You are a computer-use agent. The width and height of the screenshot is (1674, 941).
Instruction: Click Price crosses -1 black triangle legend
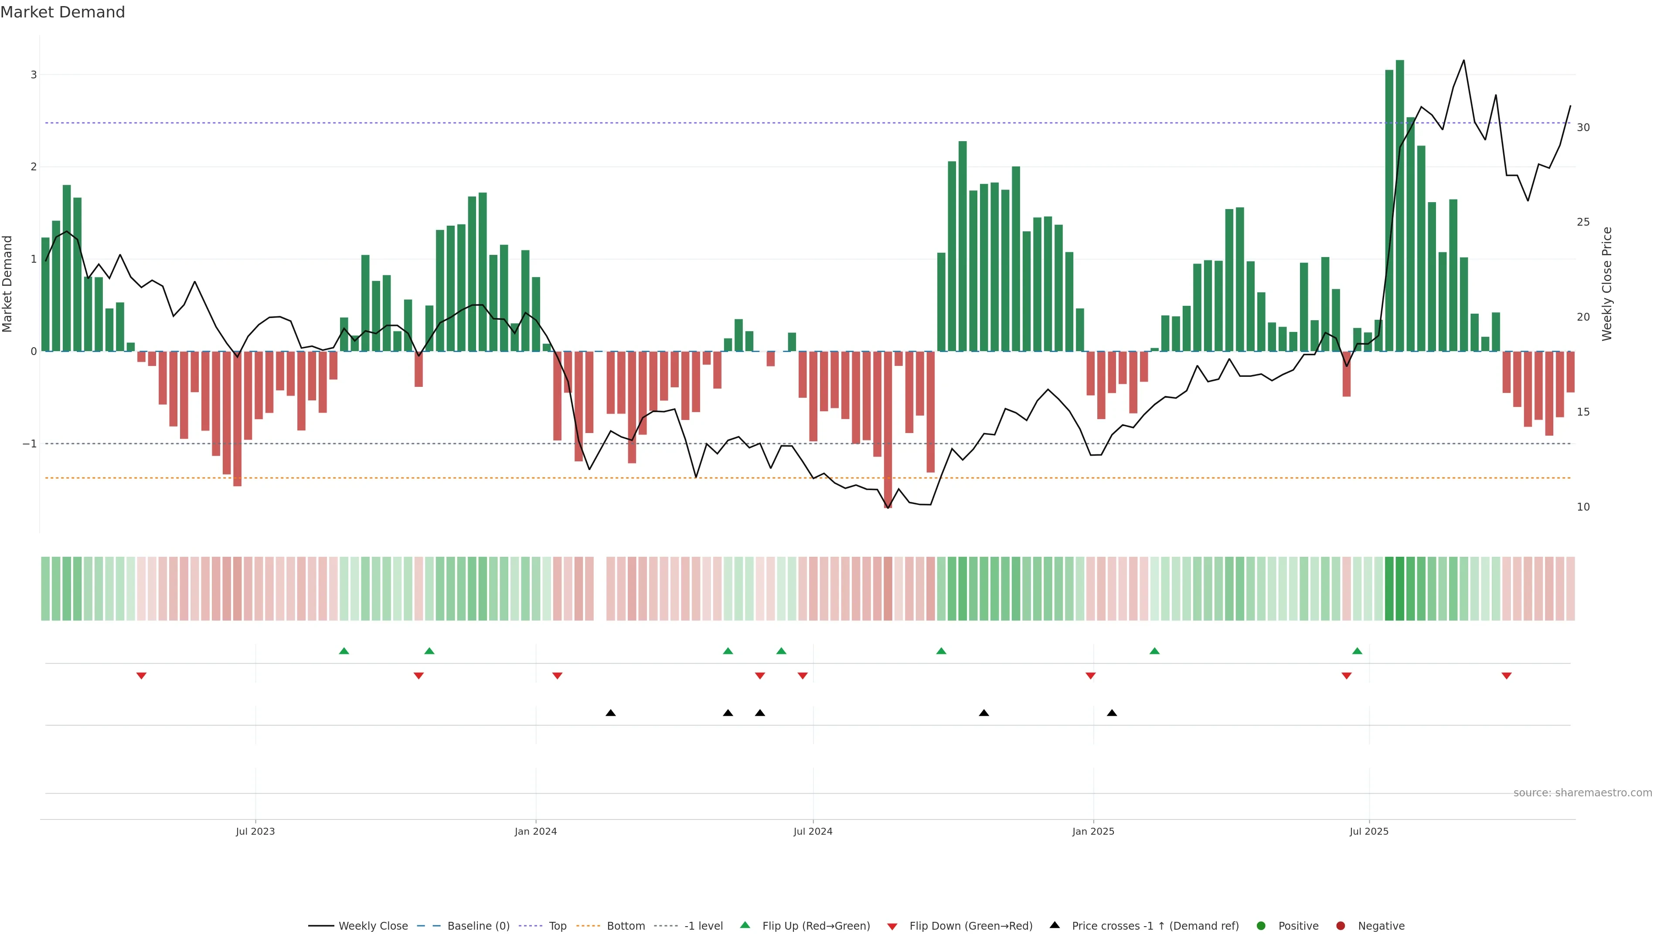[1055, 925]
